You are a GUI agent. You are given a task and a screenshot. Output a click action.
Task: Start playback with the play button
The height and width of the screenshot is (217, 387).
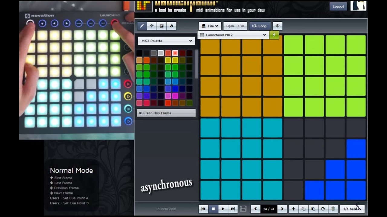223,209
